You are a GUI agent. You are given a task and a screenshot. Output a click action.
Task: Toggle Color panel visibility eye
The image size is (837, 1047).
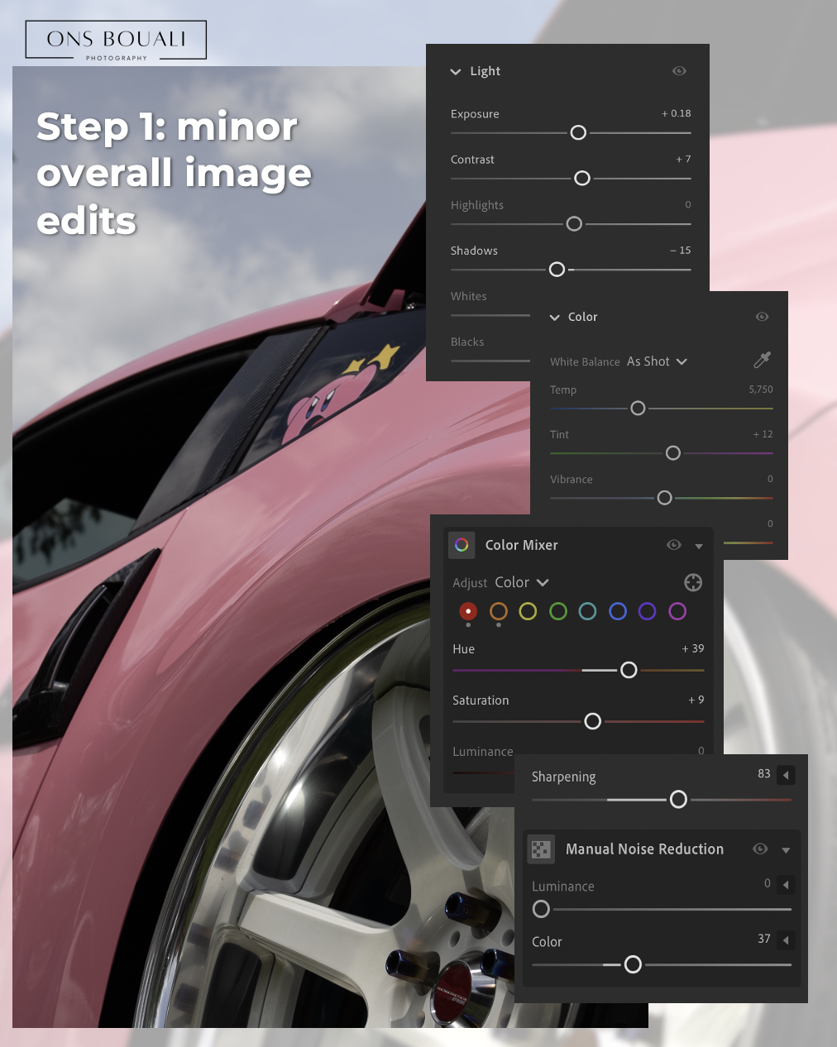click(763, 317)
